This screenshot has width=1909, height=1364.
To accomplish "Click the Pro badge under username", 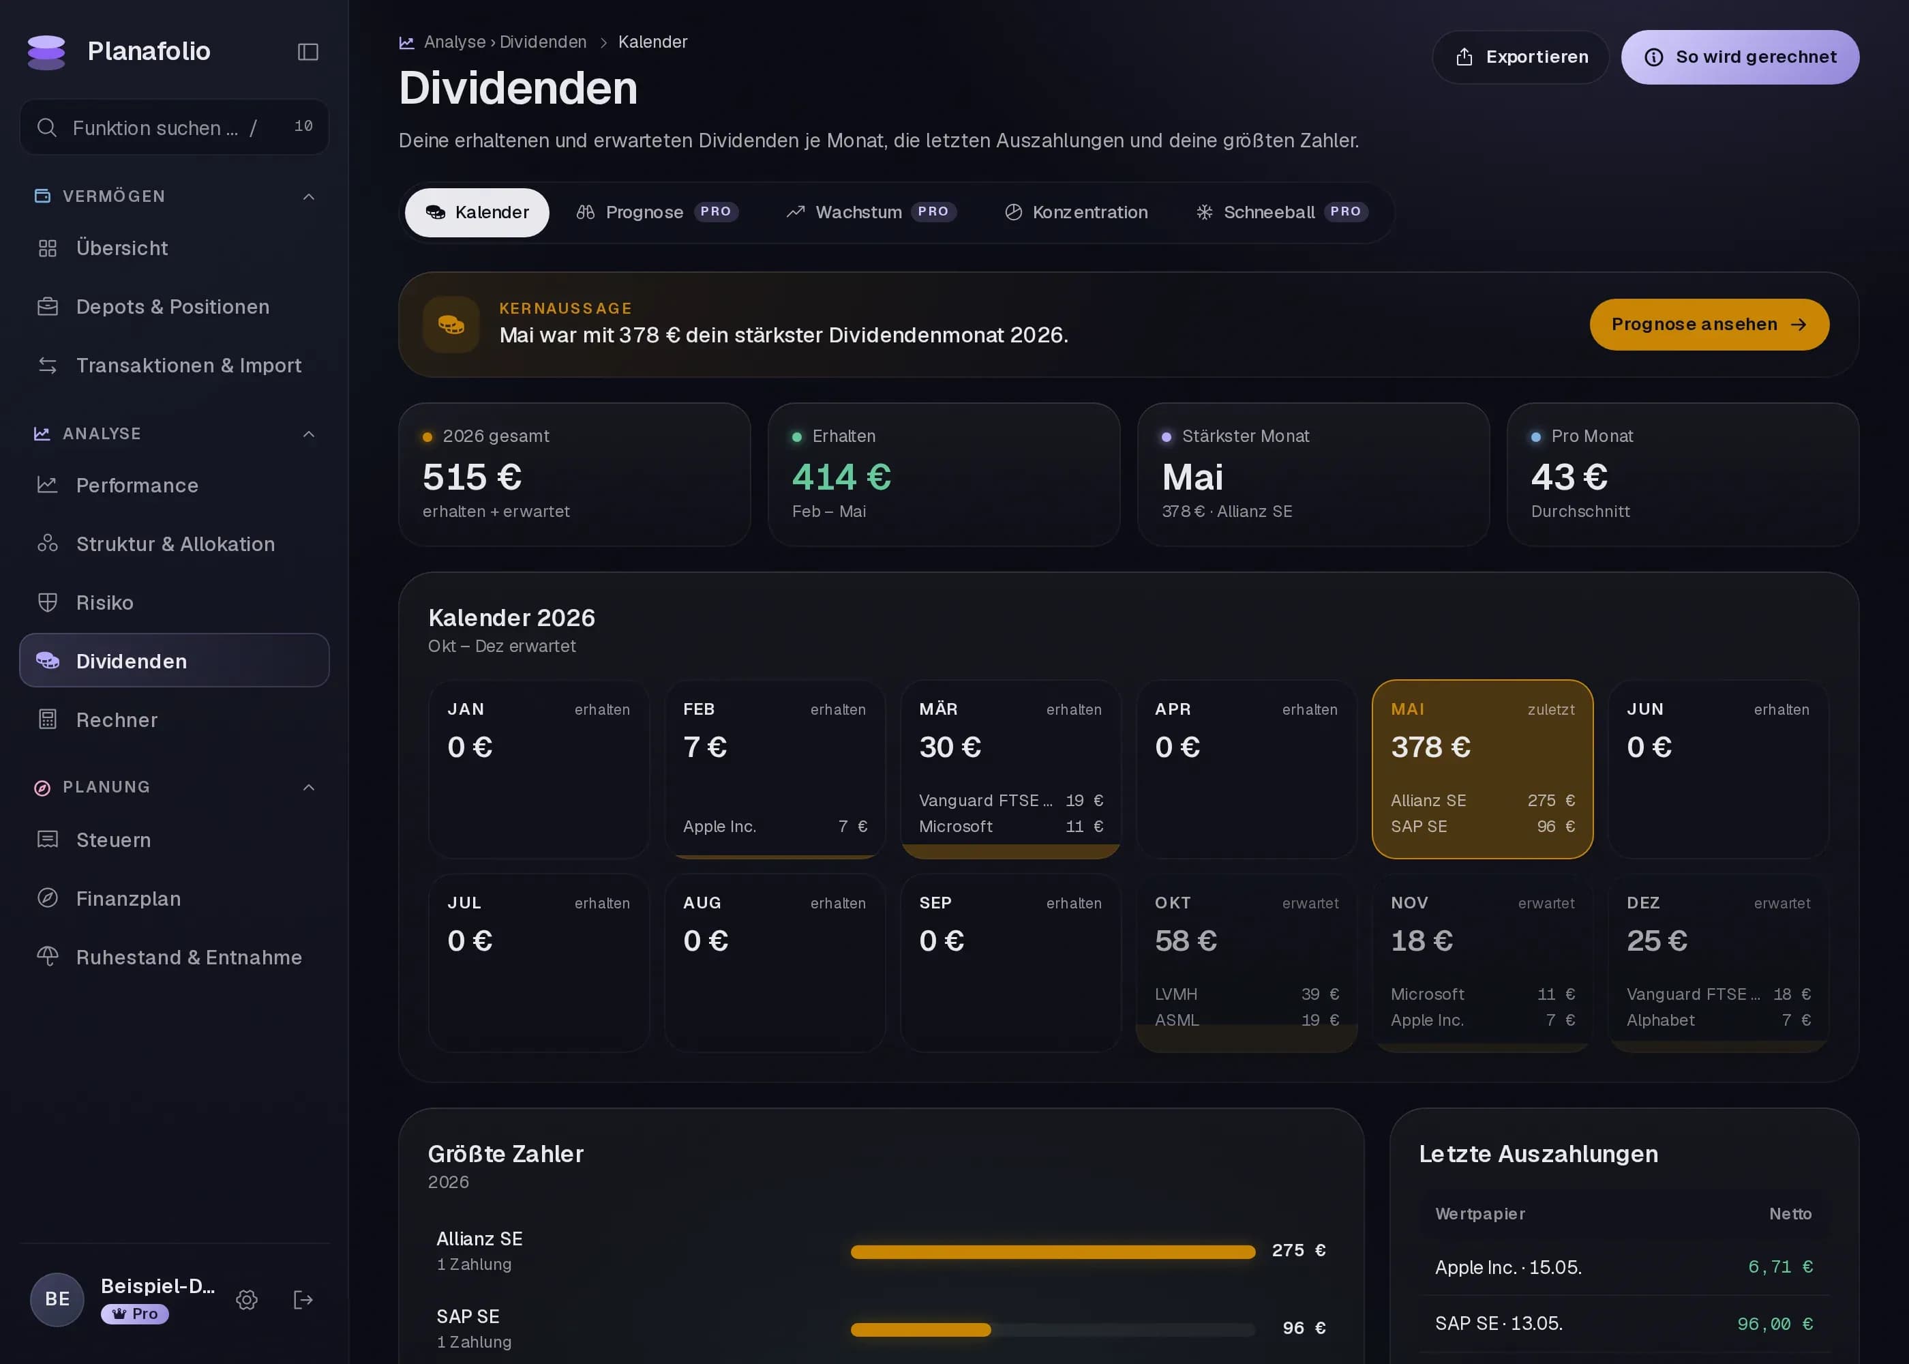I will (135, 1314).
